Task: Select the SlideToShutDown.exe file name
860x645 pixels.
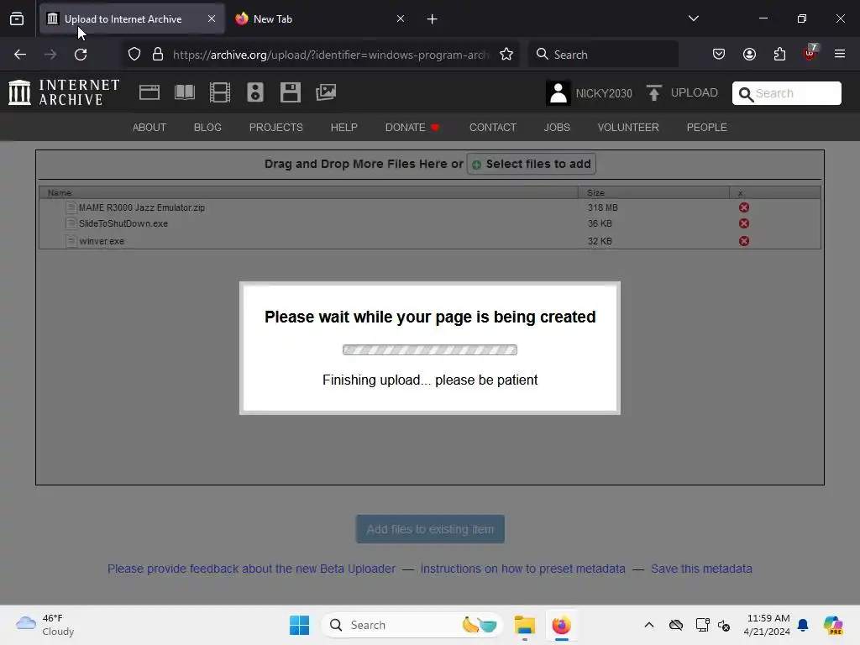Action: pos(123,223)
